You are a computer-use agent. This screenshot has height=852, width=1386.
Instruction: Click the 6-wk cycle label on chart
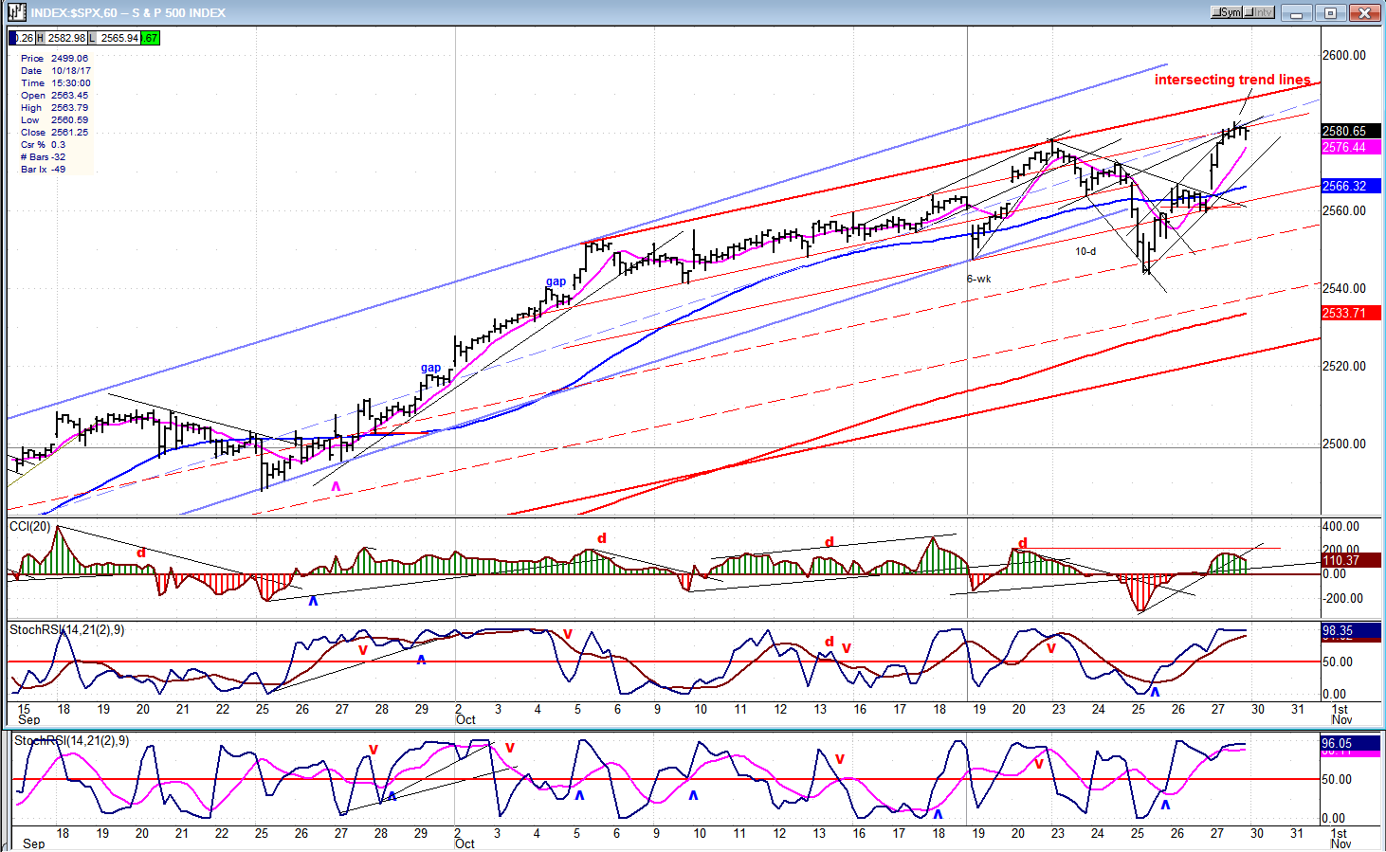pyautogui.click(x=978, y=279)
